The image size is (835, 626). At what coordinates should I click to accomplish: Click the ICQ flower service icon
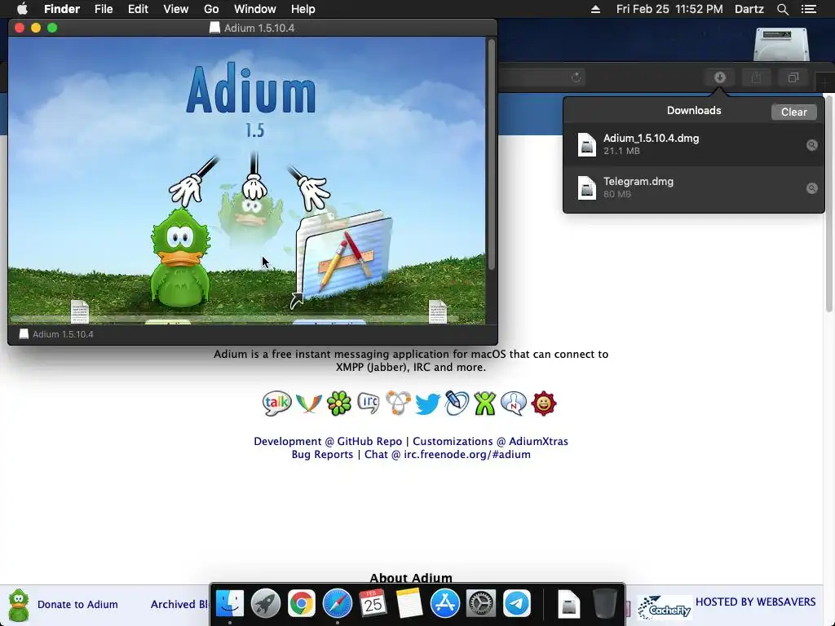pos(338,403)
